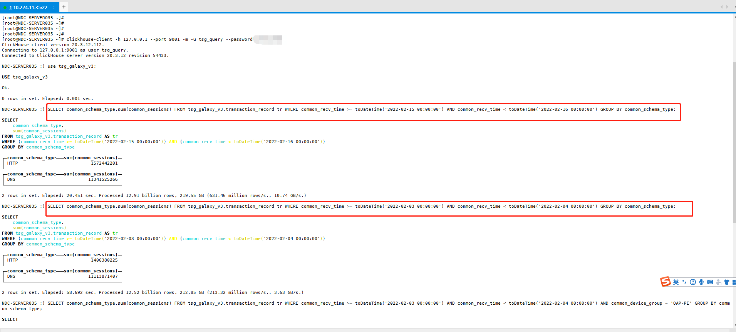Toggle the Chinese/English input mode indicator
This screenshot has height=332, width=736.
tap(676, 282)
